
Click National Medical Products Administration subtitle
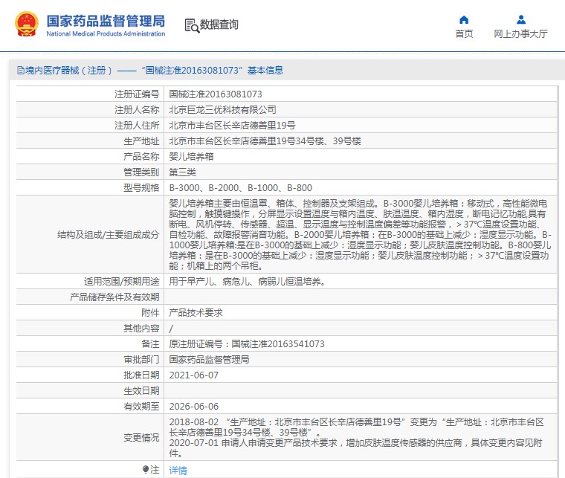(106, 34)
